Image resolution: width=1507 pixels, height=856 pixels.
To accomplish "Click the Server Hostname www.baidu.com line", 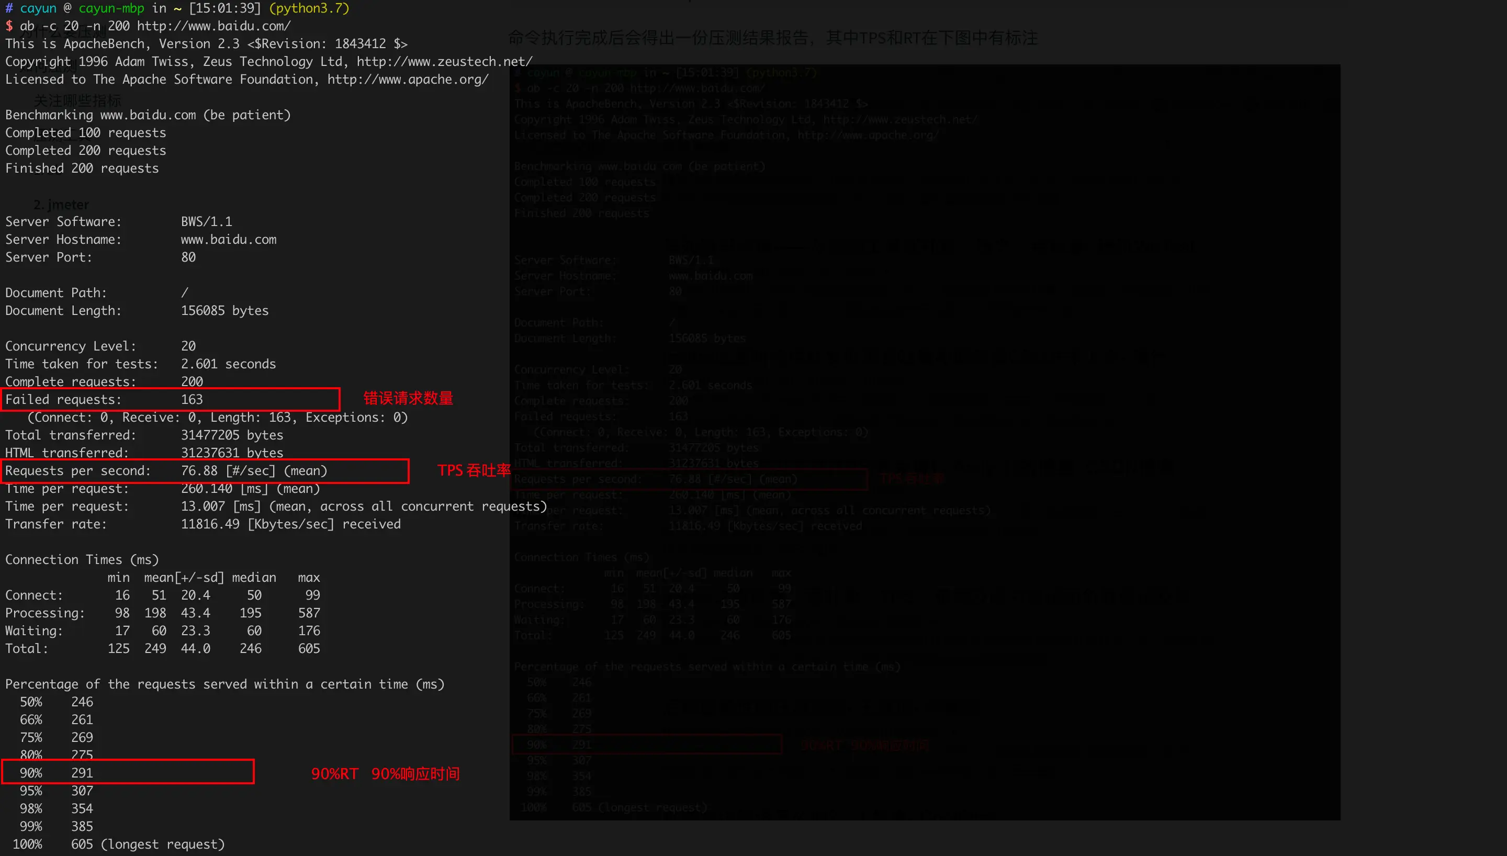I will click(x=140, y=239).
